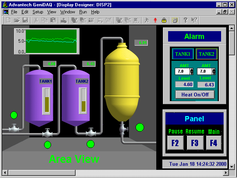Click the New file toolbar icon

click(x=9, y=20)
